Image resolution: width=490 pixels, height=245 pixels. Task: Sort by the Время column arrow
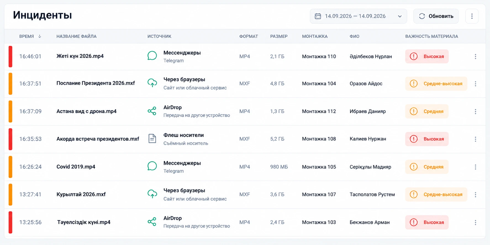(x=40, y=36)
